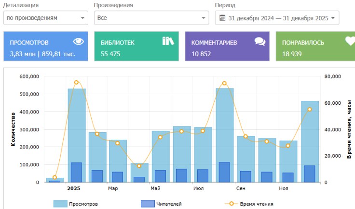Open the Детализация dropdown 'по произведениям'

45,18
